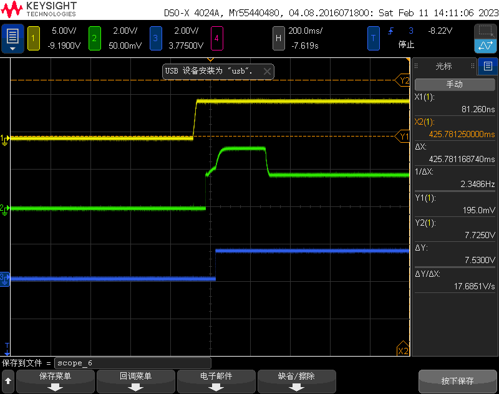The width and height of the screenshot is (499, 394).
Task: Toggle rising edge trigger slope
Action: tap(390, 31)
